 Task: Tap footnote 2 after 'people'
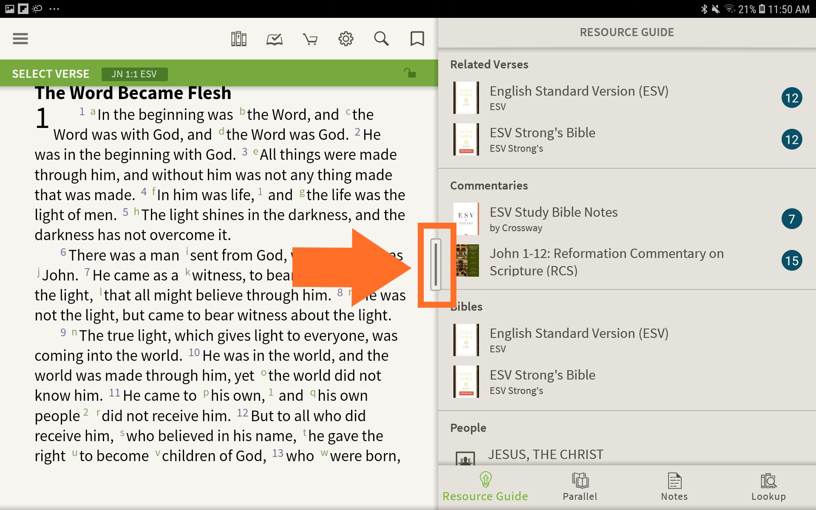(86, 412)
